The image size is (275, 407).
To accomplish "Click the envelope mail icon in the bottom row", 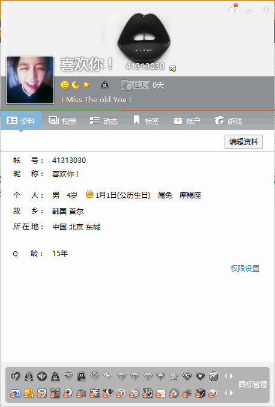I will [x=160, y=394].
